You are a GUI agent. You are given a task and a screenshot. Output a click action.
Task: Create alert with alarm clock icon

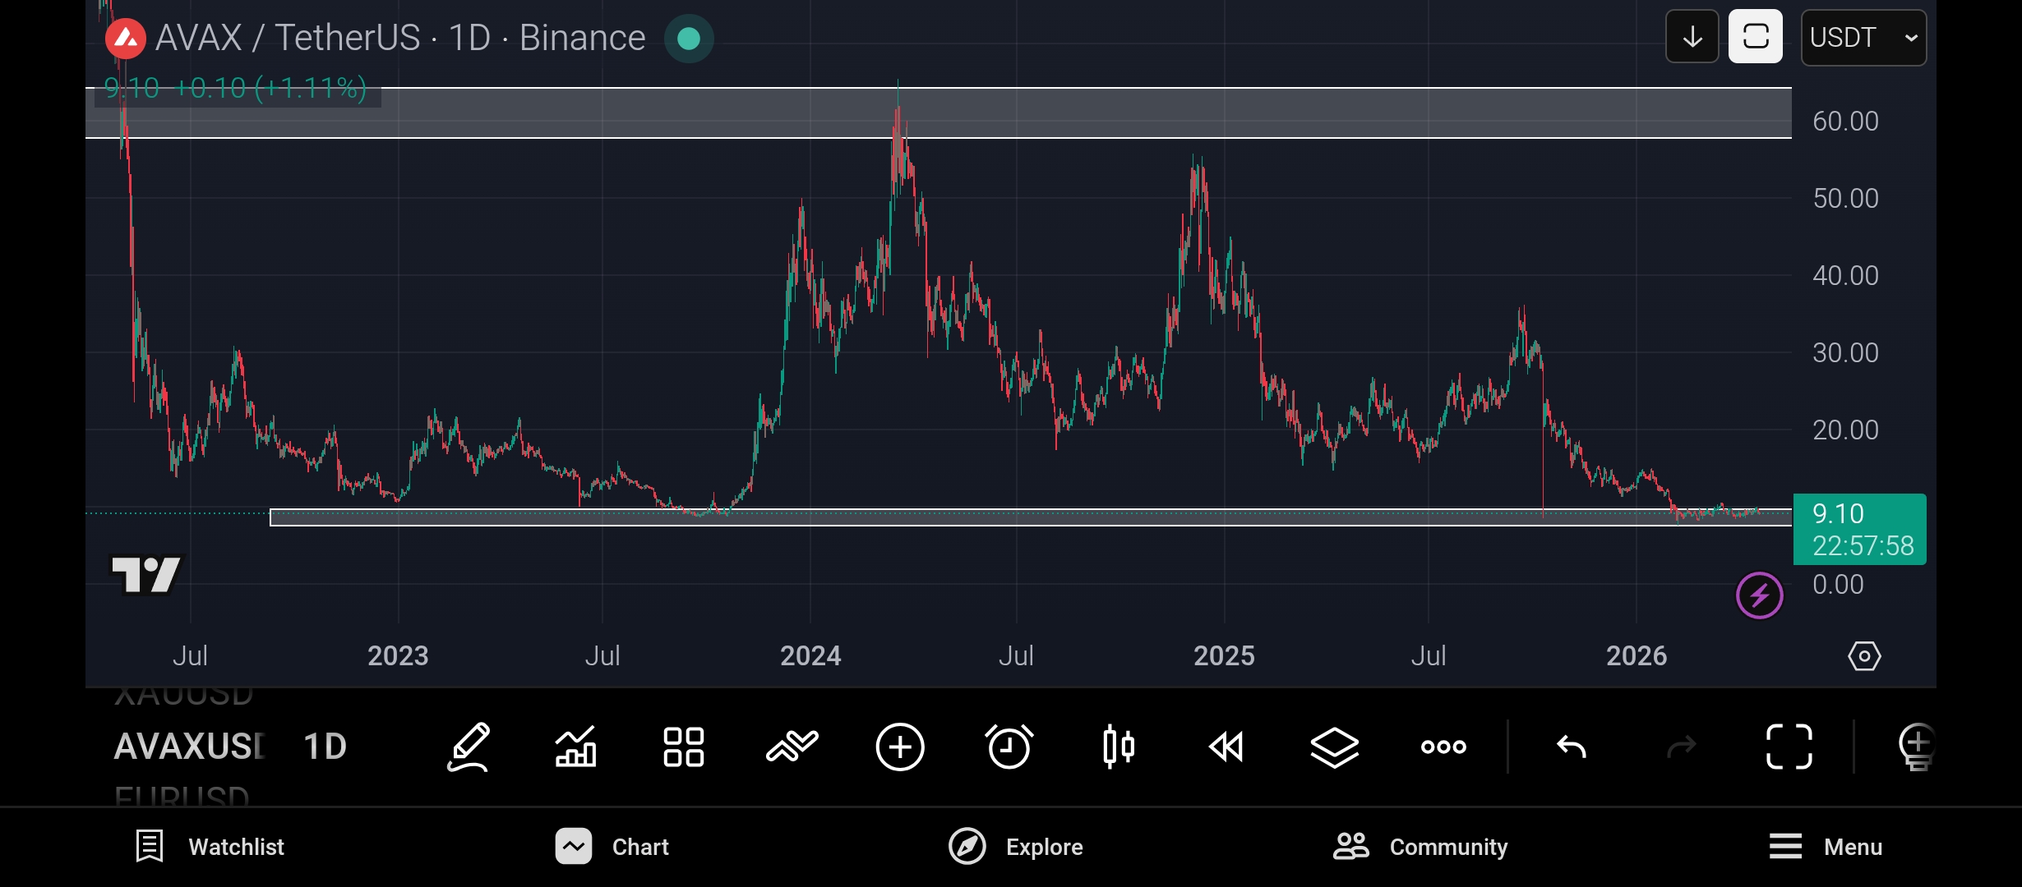tap(1009, 747)
